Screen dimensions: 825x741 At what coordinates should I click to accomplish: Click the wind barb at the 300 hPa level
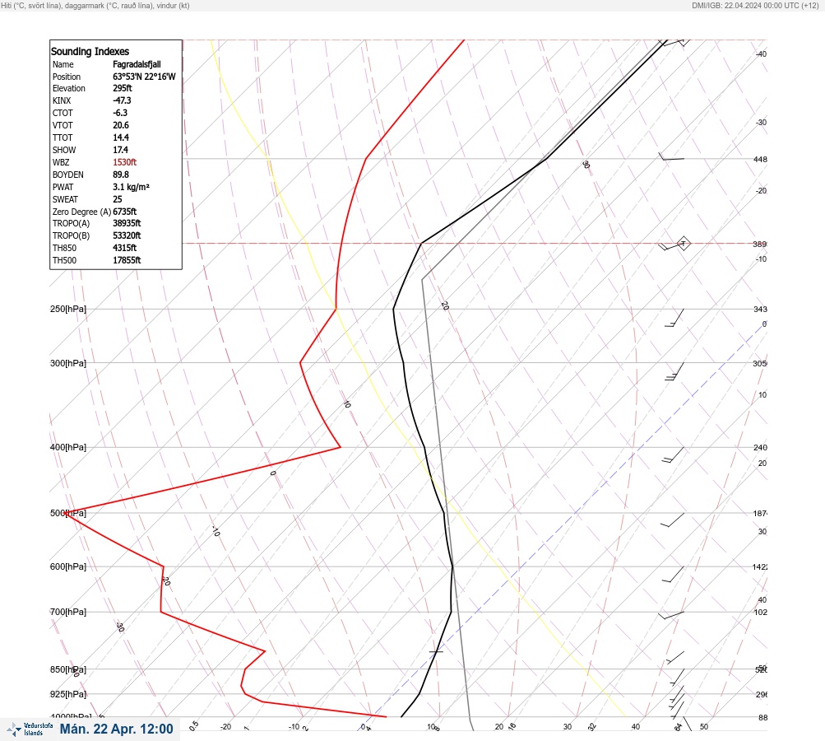point(674,371)
